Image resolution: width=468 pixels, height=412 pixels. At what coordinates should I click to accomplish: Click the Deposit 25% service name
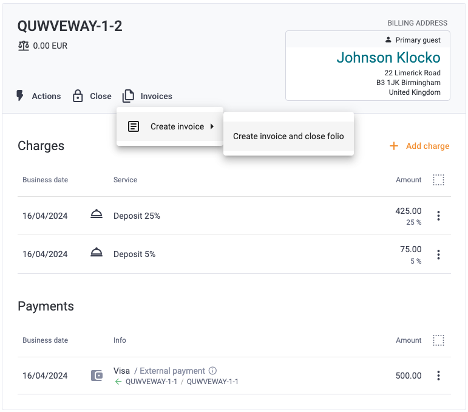tap(137, 216)
